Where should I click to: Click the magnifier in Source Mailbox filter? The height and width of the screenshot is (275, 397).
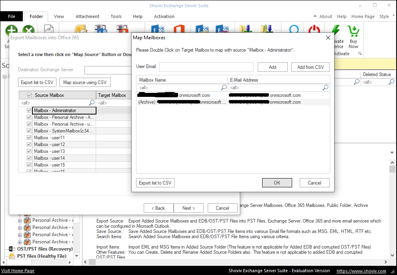pyautogui.click(x=92, y=103)
